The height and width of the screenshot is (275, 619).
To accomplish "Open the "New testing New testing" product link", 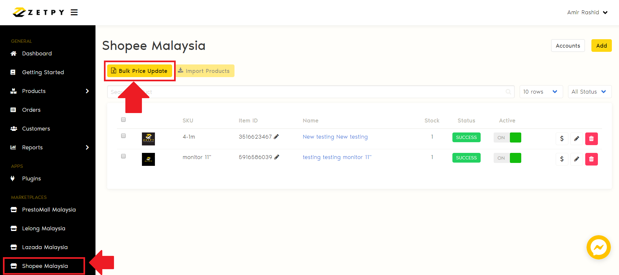I will 335,137.
